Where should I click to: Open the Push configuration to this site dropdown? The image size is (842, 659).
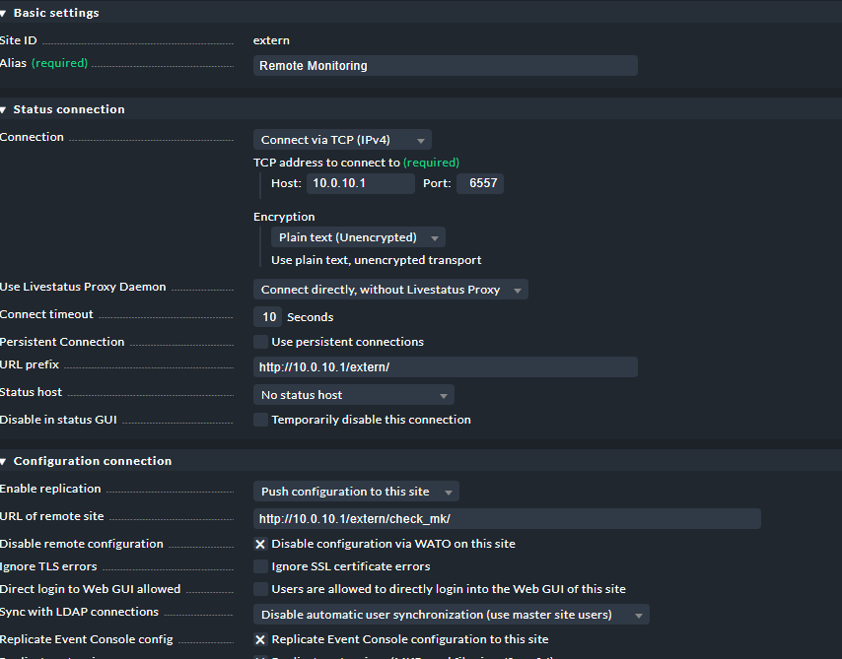[x=356, y=492]
